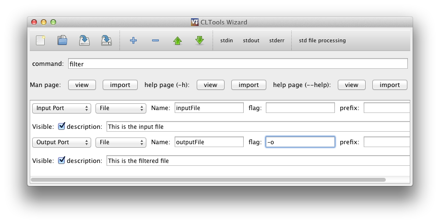Image resolution: width=440 pixels, height=224 pixels.
Task: Move argument down with green down arrow
Action: 200,41
